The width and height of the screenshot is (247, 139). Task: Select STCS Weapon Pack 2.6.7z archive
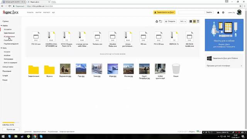click(66, 37)
